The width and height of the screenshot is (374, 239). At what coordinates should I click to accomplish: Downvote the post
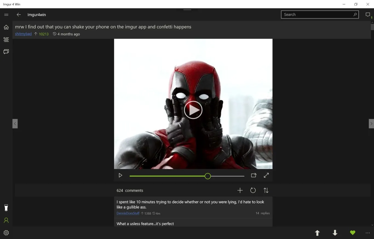335,233
